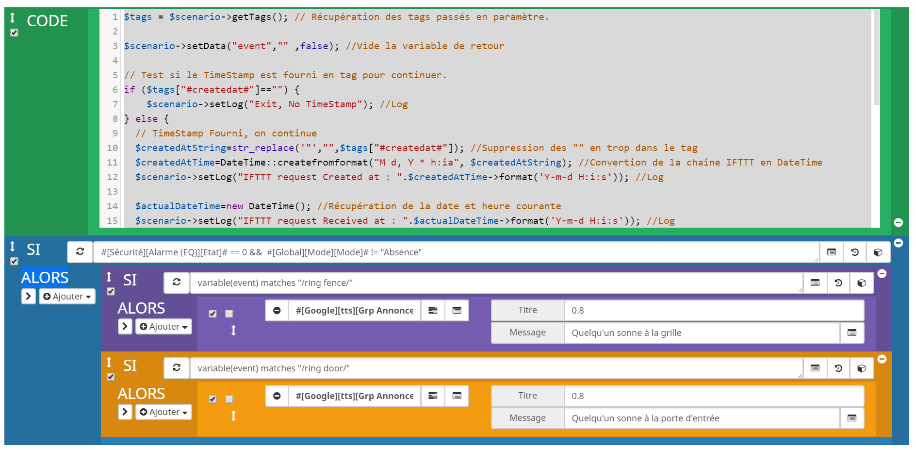Check the parallel box of purple tts action
The height and width of the screenshot is (450, 916).
click(229, 314)
